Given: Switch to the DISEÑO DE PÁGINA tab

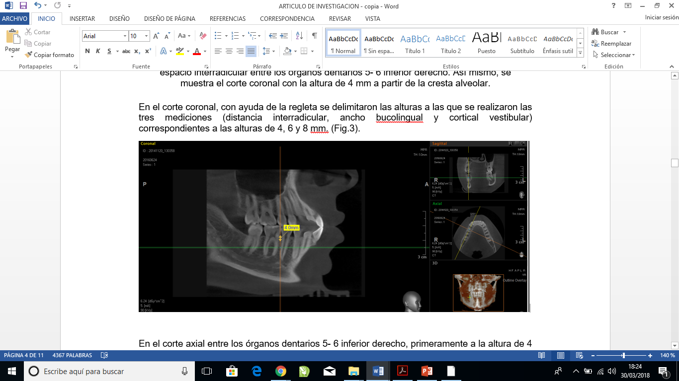Looking at the screenshot, I should (170, 19).
